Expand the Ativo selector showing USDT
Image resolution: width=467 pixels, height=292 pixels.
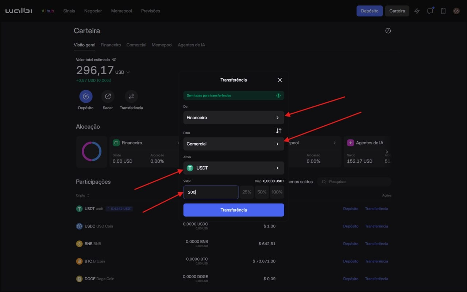pos(233,168)
